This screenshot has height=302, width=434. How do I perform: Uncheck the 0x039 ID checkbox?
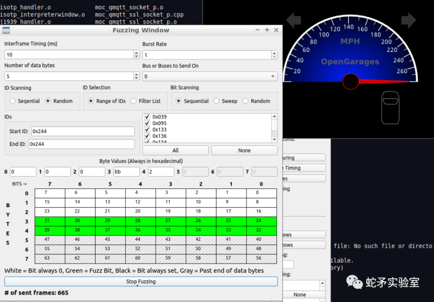click(x=147, y=117)
